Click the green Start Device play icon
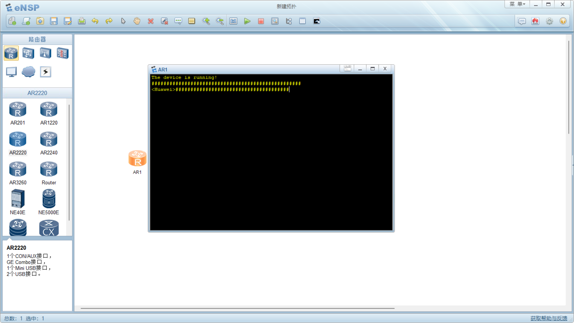This screenshot has width=574, height=323. [x=247, y=21]
